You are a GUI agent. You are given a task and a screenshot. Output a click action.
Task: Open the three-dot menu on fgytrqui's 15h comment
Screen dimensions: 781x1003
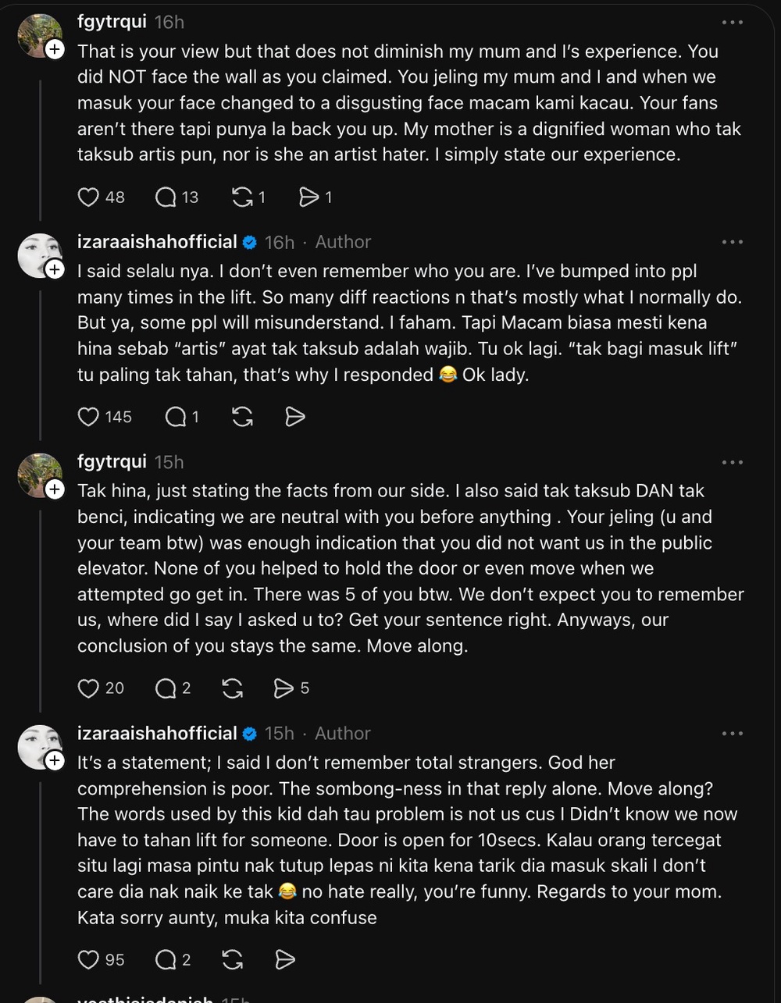(733, 462)
